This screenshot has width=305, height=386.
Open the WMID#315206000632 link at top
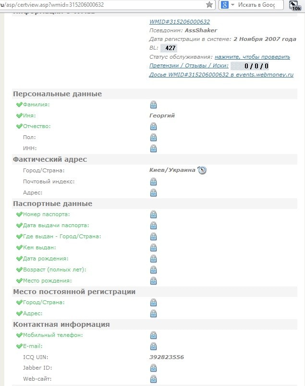click(x=179, y=22)
